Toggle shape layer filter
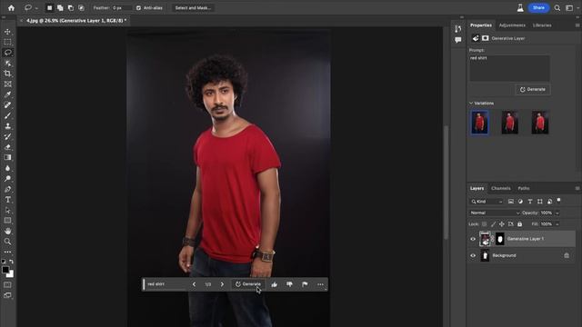 coord(539,202)
